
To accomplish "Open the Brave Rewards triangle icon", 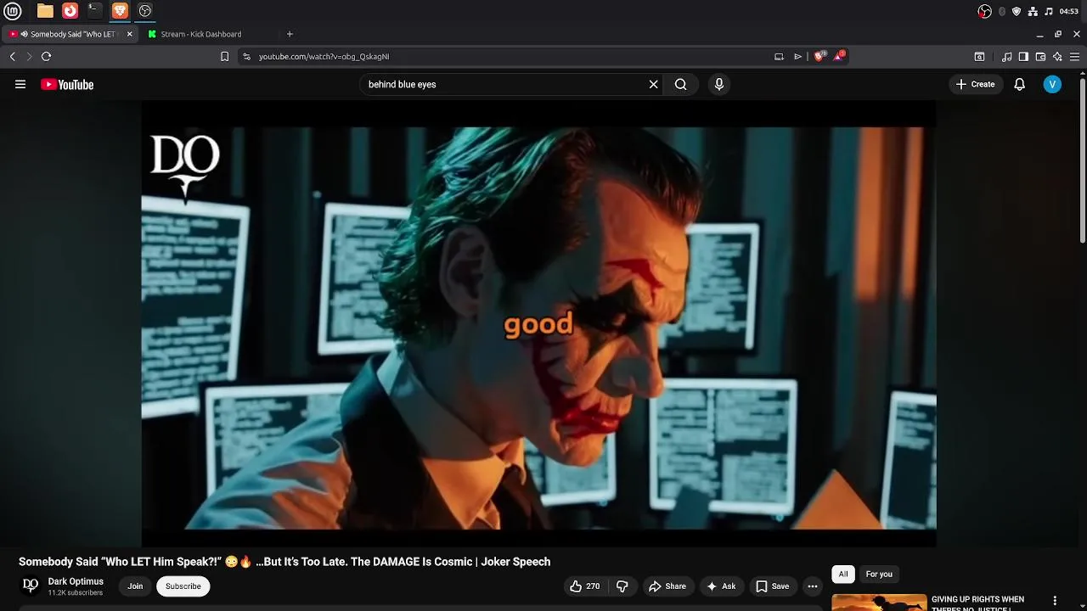I will 839,56.
